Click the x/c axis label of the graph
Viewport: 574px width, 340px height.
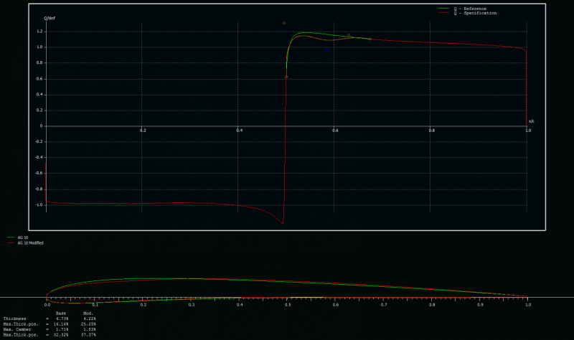coord(531,121)
